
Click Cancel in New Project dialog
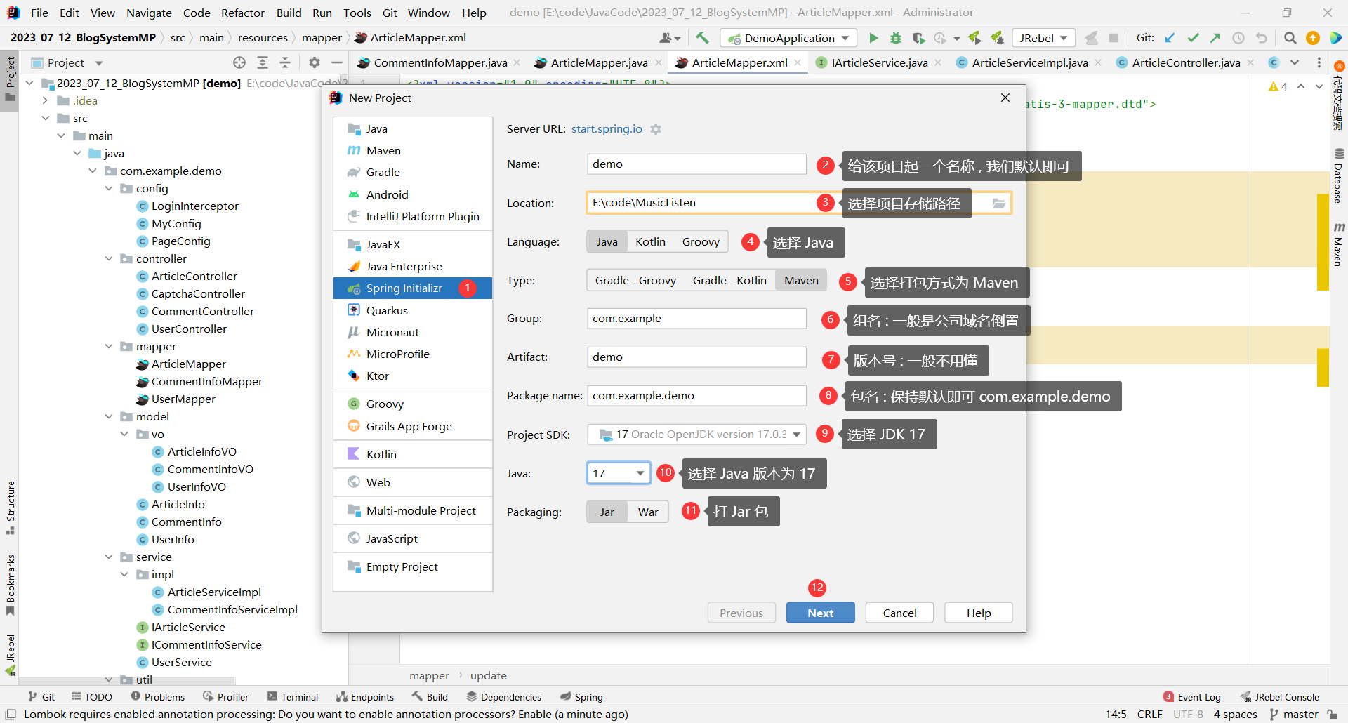[899, 613]
